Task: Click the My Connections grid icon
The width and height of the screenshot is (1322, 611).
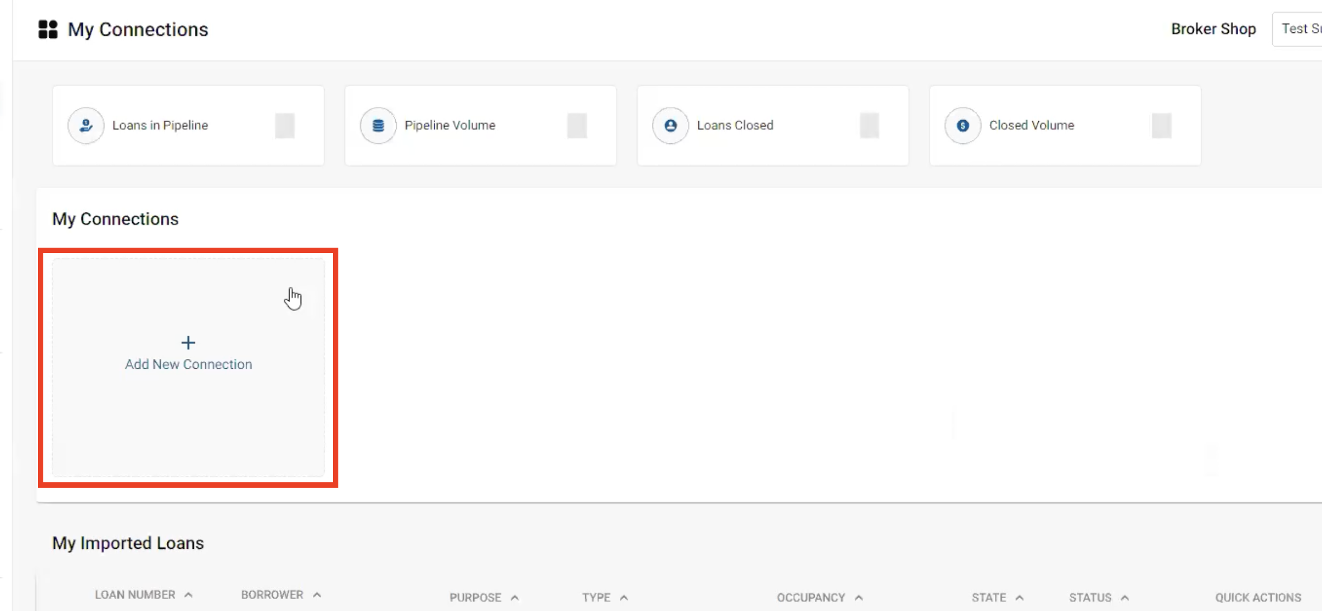Action: [48, 29]
